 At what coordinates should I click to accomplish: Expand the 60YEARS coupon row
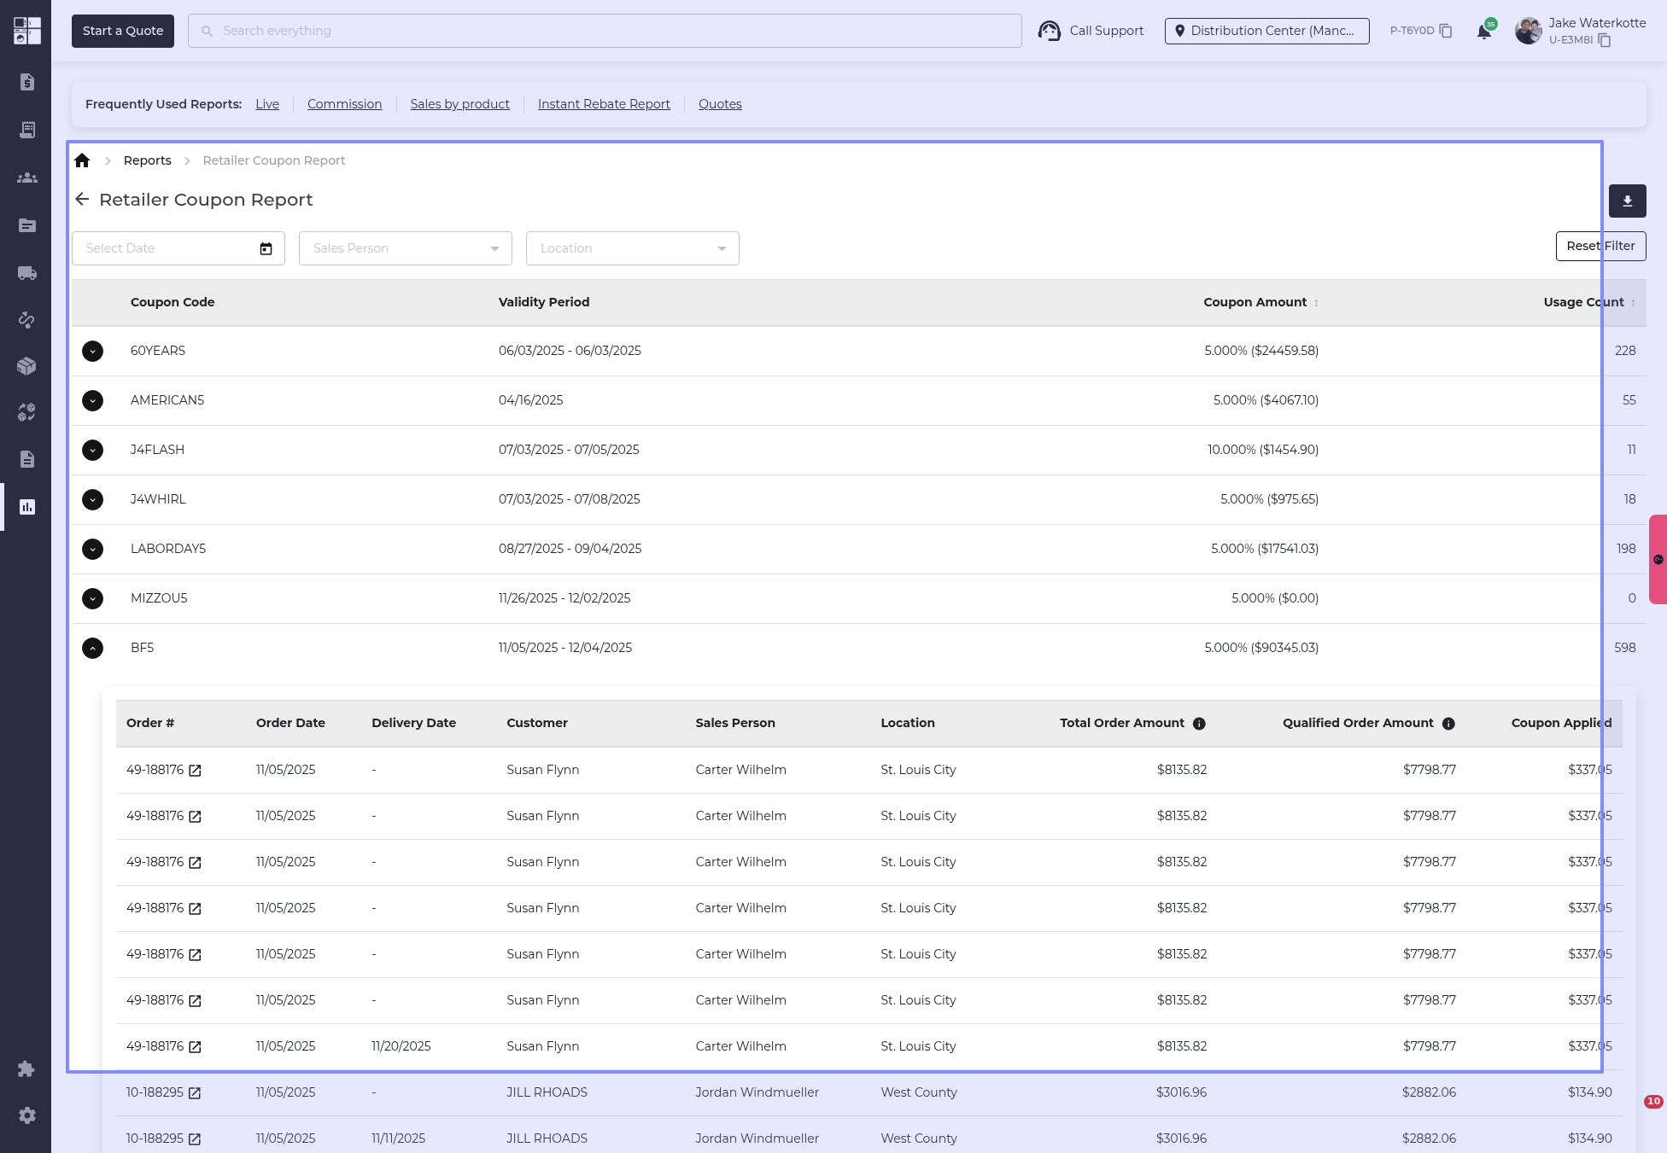point(92,351)
